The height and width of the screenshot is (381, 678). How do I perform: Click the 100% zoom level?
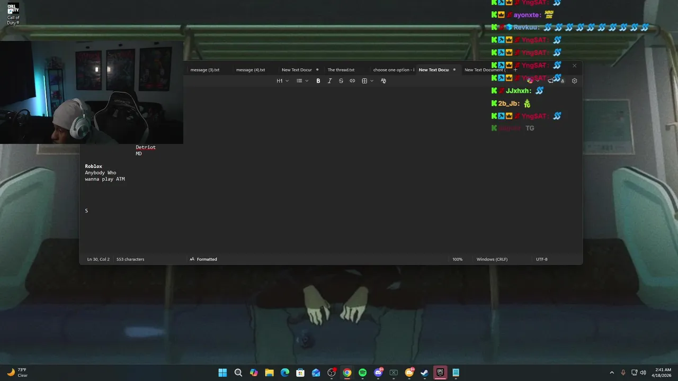pyautogui.click(x=457, y=259)
